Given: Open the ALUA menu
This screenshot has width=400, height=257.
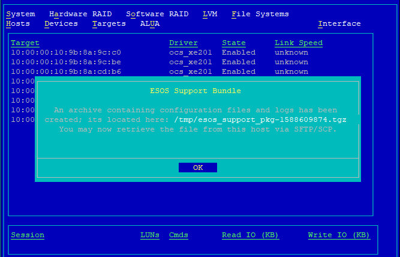Looking at the screenshot, I should tap(150, 23).
